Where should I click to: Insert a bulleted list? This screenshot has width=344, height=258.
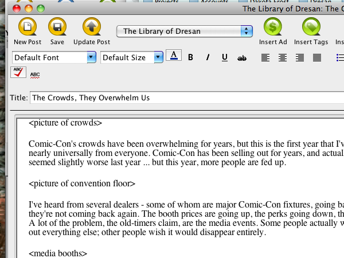click(x=340, y=58)
